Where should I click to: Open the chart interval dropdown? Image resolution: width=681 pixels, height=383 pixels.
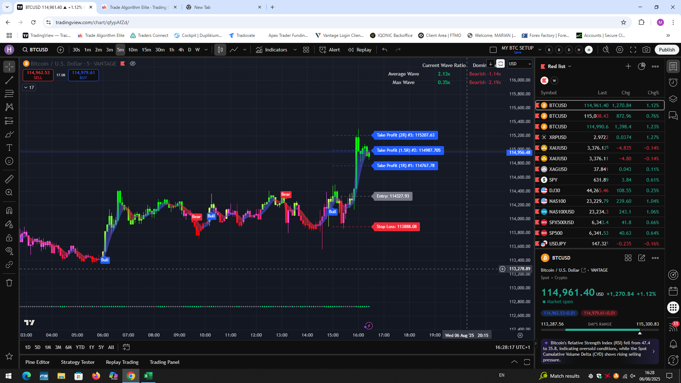coord(206,50)
